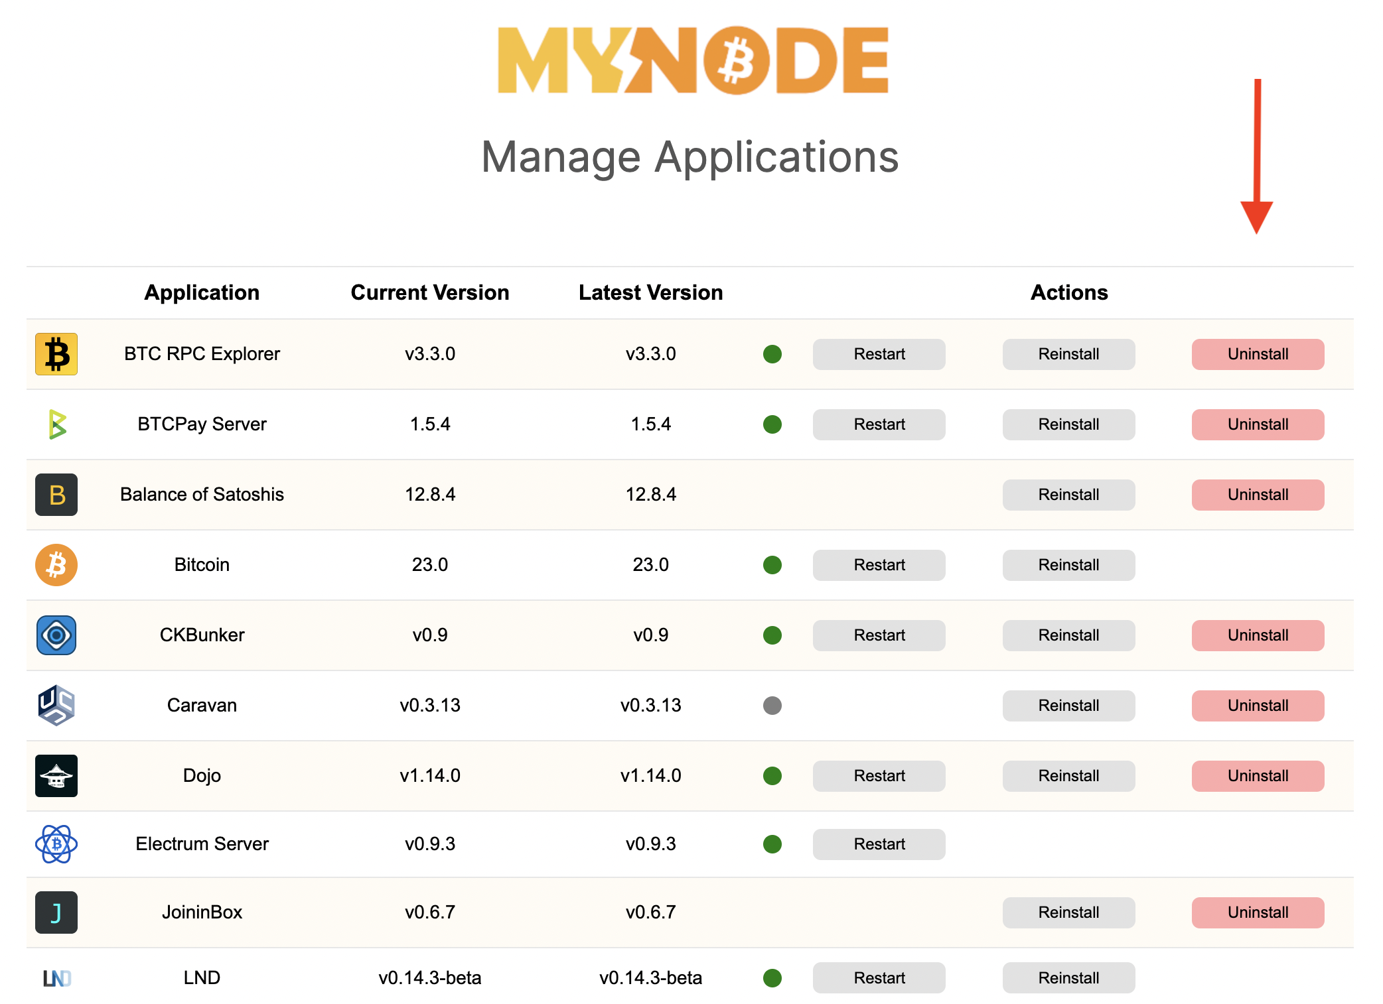
Task: Uninstall Balance of Satoshis
Action: (x=1258, y=495)
